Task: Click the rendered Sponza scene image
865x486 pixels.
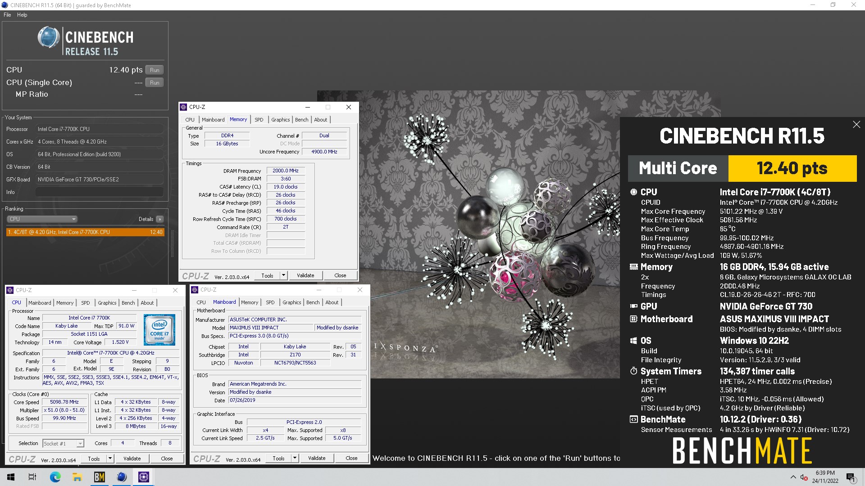Action: (x=469, y=234)
